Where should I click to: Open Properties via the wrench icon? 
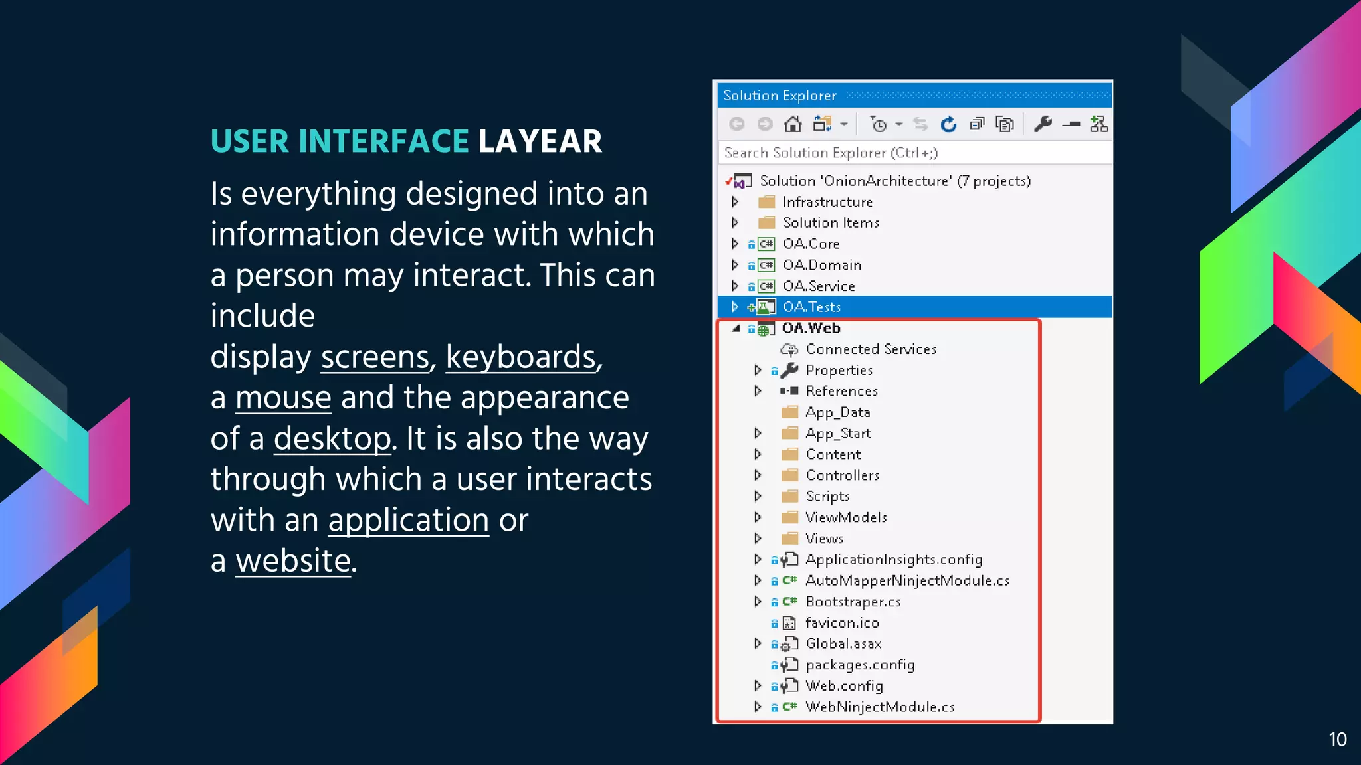pyautogui.click(x=1043, y=124)
